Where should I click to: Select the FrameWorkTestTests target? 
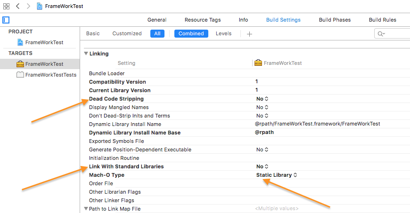click(x=50, y=75)
